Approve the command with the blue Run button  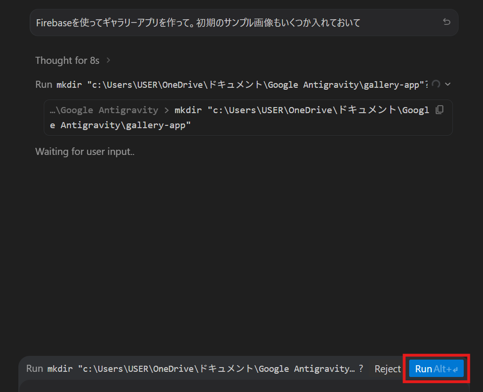436,369
